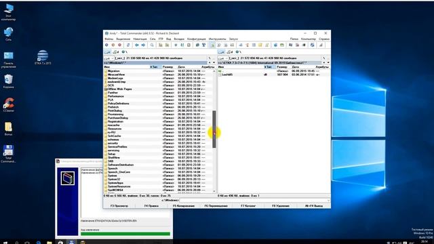Select drive d button in left panel
Screen dimensions: 434x244
click(116, 52)
